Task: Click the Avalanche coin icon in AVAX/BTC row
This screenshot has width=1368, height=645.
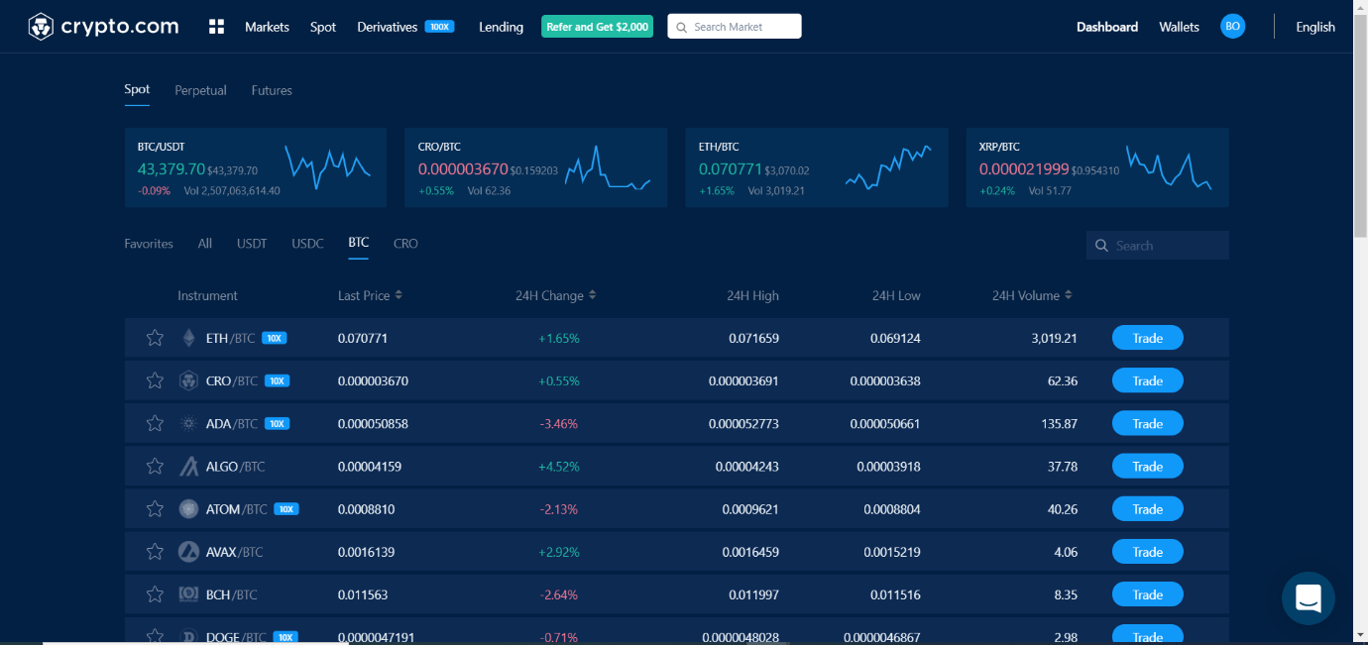Action: point(188,552)
